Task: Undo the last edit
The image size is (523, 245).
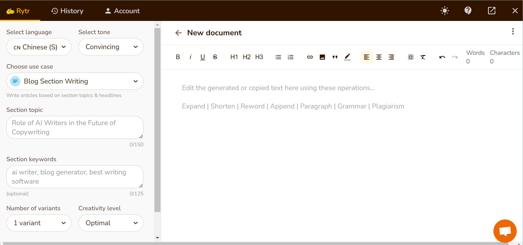Action: click(442, 57)
